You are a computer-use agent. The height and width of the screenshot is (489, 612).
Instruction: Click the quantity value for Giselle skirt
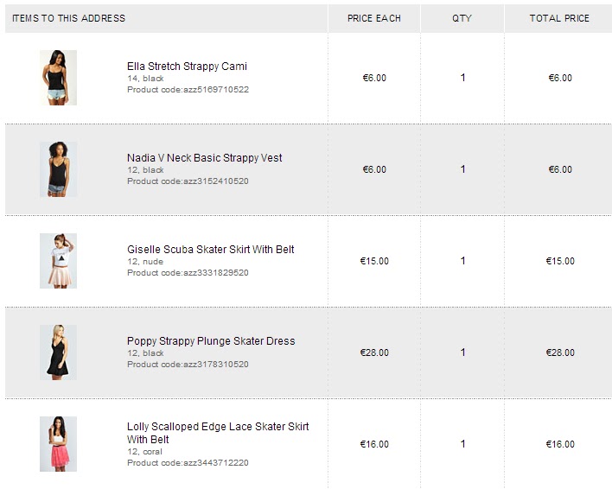(463, 261)
